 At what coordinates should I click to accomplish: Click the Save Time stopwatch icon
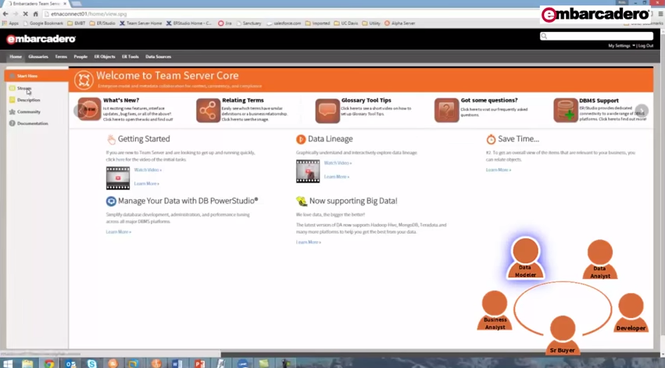(491, 139)
